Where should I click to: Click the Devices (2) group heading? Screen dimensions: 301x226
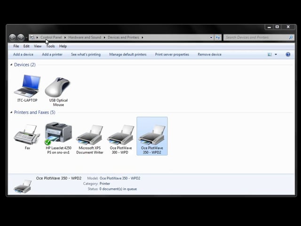coord(25,65)
